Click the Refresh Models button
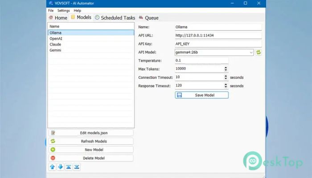The image size is (312, 178). pyautogui.click(x=91, y=141)
